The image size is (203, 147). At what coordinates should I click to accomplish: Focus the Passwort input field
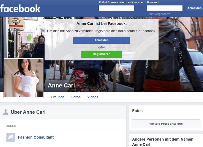(165, 8)
